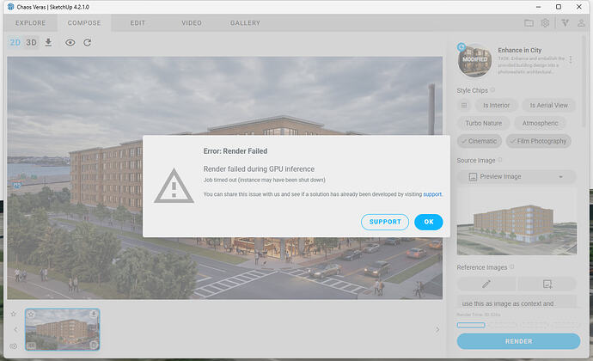This screenshot has width=593, height=361.
Task: Click OK to dismiss the Render Failed error
Action: click(x=429, y=222)
